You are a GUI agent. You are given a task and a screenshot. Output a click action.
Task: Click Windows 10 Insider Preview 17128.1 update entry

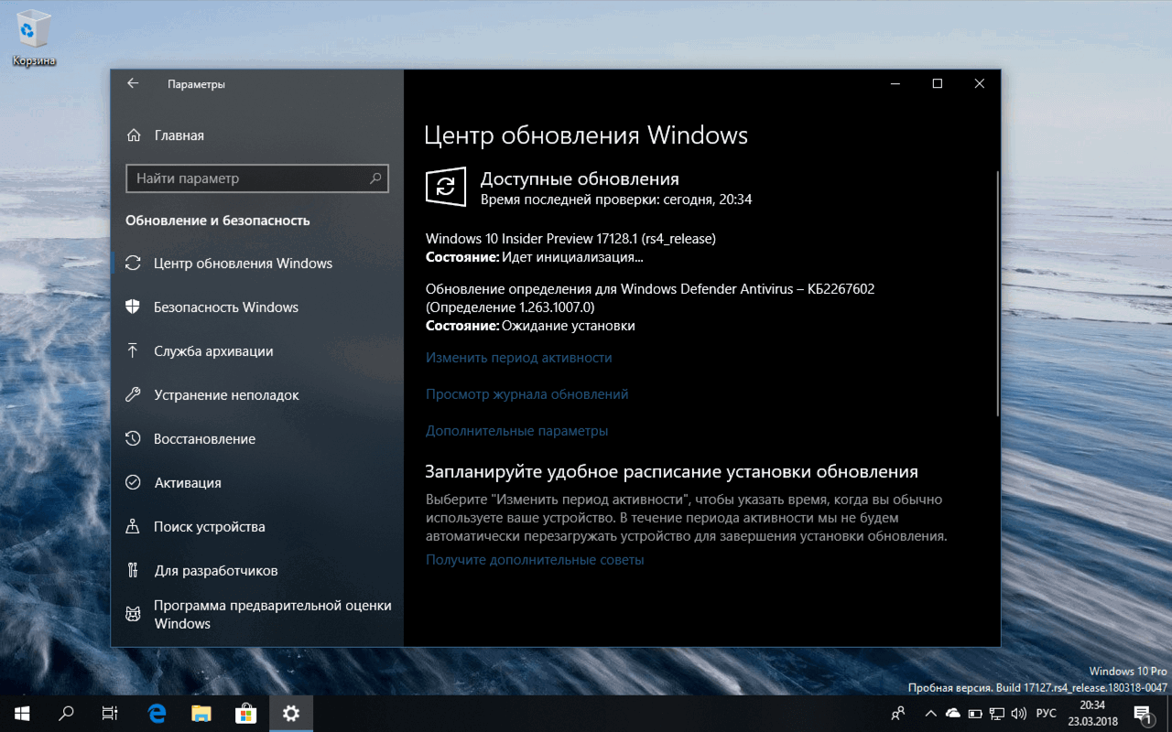click(570, 239)
